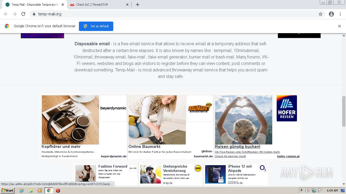Open the Kopfhörer und mehr headline

pyautogui.click(x=61, y=147)
